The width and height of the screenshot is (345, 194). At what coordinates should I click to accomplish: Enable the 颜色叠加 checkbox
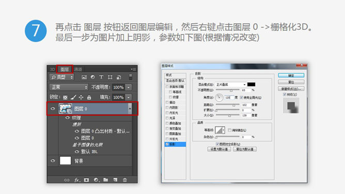tap(167, 123)
